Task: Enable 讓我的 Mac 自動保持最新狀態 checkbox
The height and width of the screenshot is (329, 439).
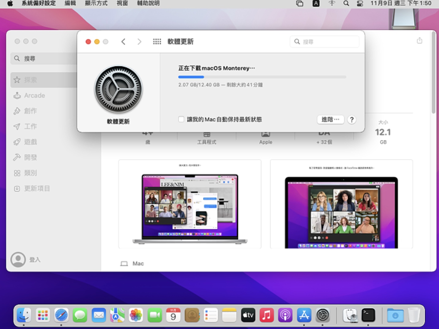Action: pos(181,119)
